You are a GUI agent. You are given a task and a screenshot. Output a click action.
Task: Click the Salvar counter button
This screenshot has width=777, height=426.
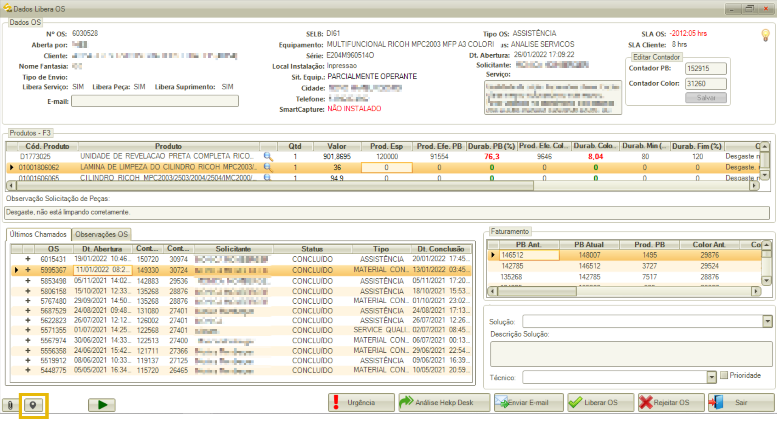tap(706, 98)
